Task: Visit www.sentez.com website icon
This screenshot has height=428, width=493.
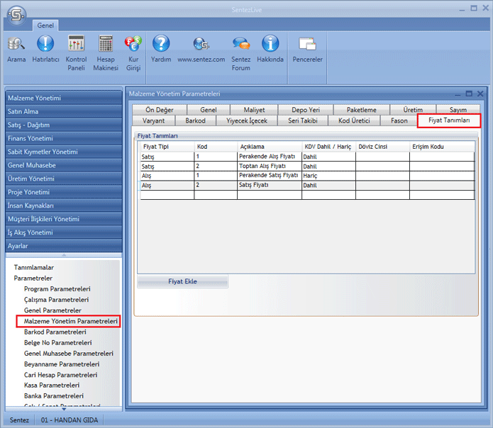Action: pos(201,50)
